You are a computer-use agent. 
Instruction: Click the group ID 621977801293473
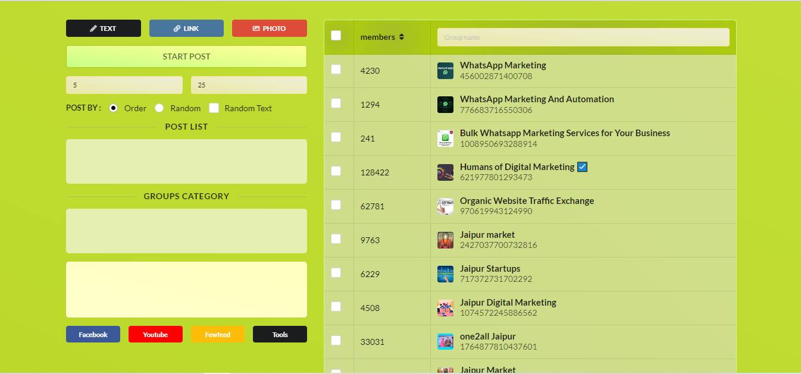coord(496,177)
